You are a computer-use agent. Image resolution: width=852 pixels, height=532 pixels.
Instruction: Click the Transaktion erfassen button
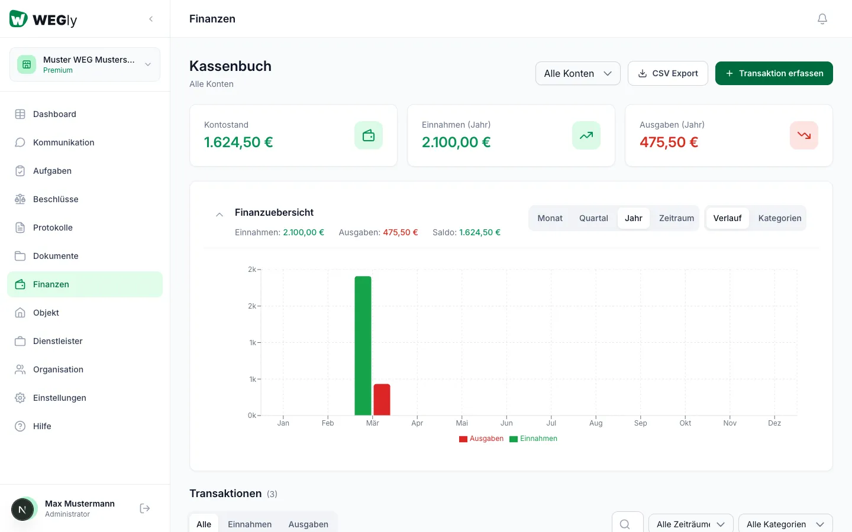tap(774, 73)
